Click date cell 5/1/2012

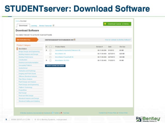point(111,50)
